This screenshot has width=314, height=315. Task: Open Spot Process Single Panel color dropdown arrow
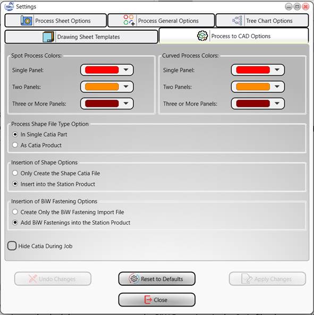(x=126, y=70)
